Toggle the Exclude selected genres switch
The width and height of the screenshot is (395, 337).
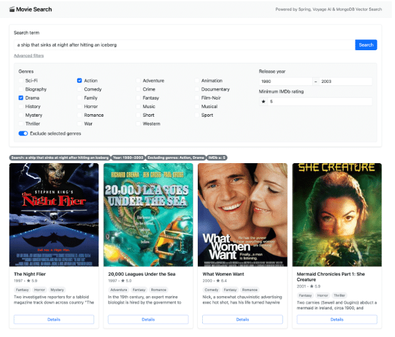coord(23,134)
